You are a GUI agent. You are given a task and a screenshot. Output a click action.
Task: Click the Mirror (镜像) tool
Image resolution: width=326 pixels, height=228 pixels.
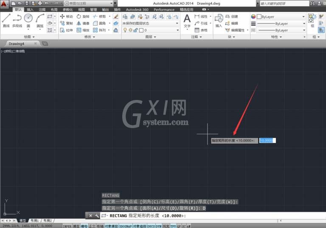click(83, 23)
